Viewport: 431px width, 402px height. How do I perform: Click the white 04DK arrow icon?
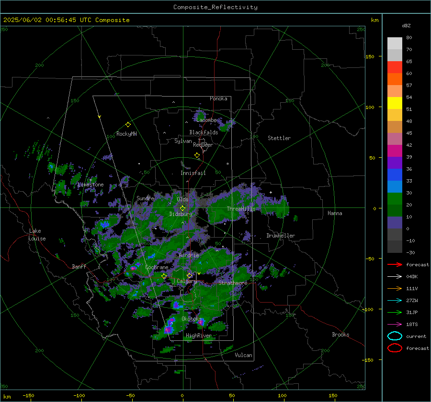pos(395,277)
